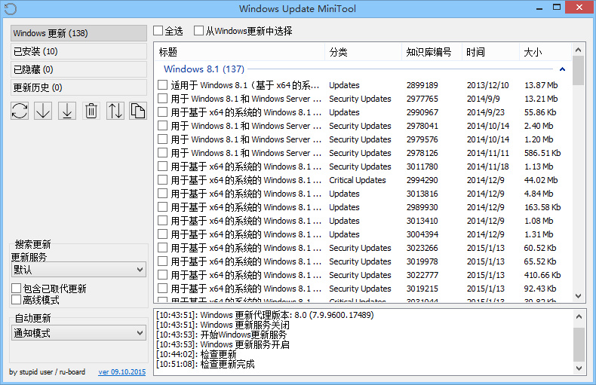This screenshot has height=385, width=596.
Task: Enable 包含已取代更新 checkbox
Action: (x=16, y=289)
